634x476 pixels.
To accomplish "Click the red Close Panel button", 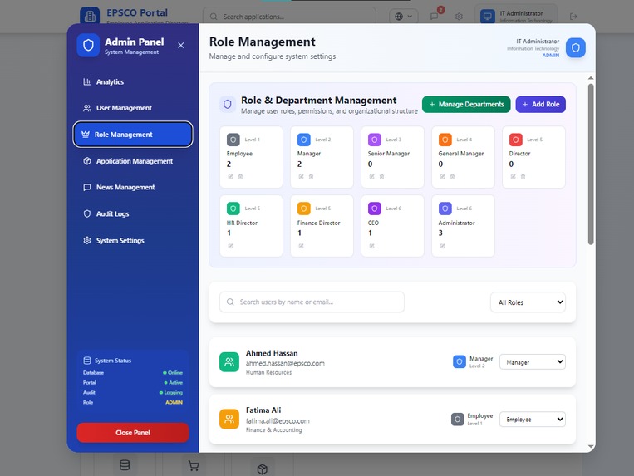I will coord(133,433).
